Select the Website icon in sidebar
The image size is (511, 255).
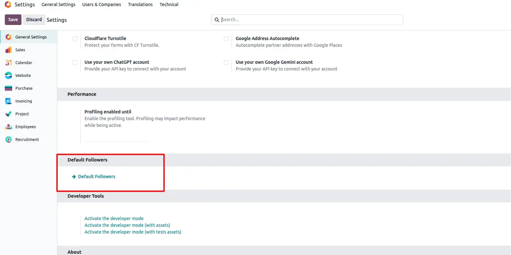[9, 76]
